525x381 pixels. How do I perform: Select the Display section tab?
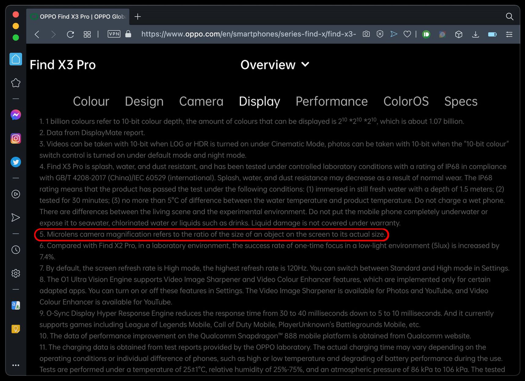(259, 101)
